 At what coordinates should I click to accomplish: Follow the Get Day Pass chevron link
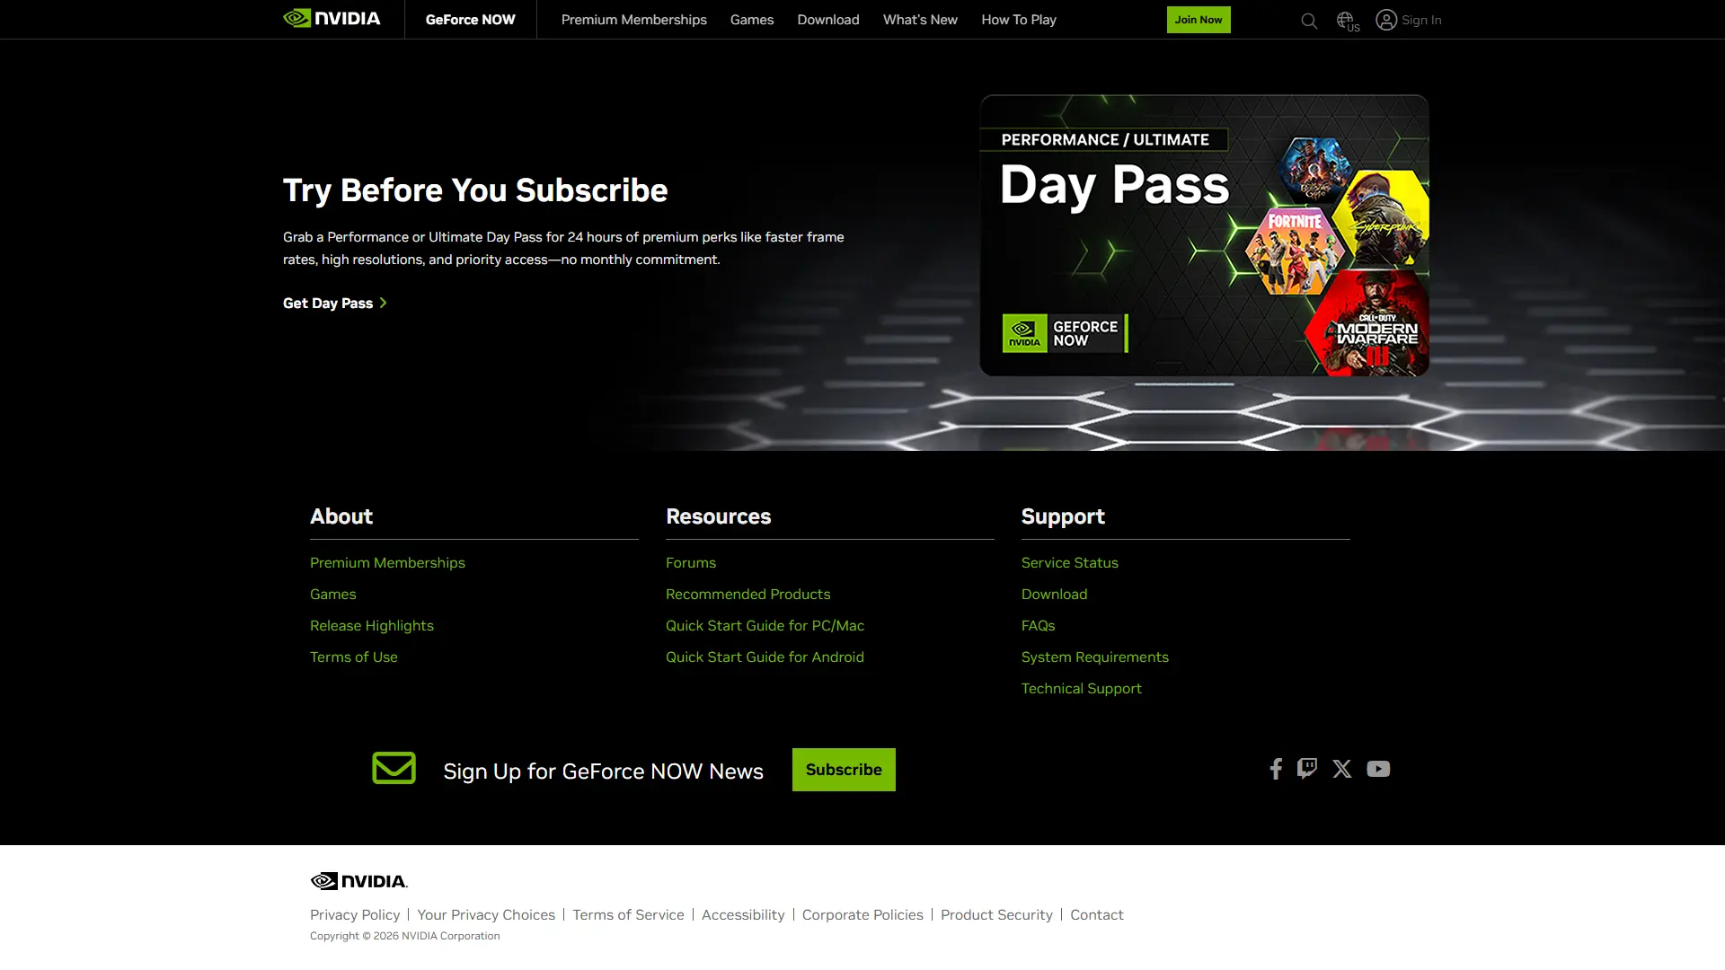[x=335, y=304]
